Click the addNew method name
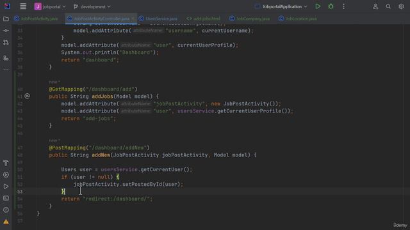The width and height of the screenshot is (410, 230). tap(101, 155)
